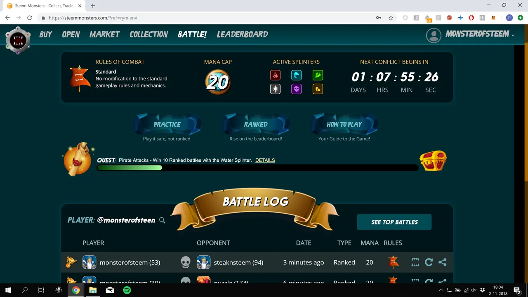Screen dimensions: 528x297
Task: Open the LEADERBOARD page
Action: coord(243,34)
